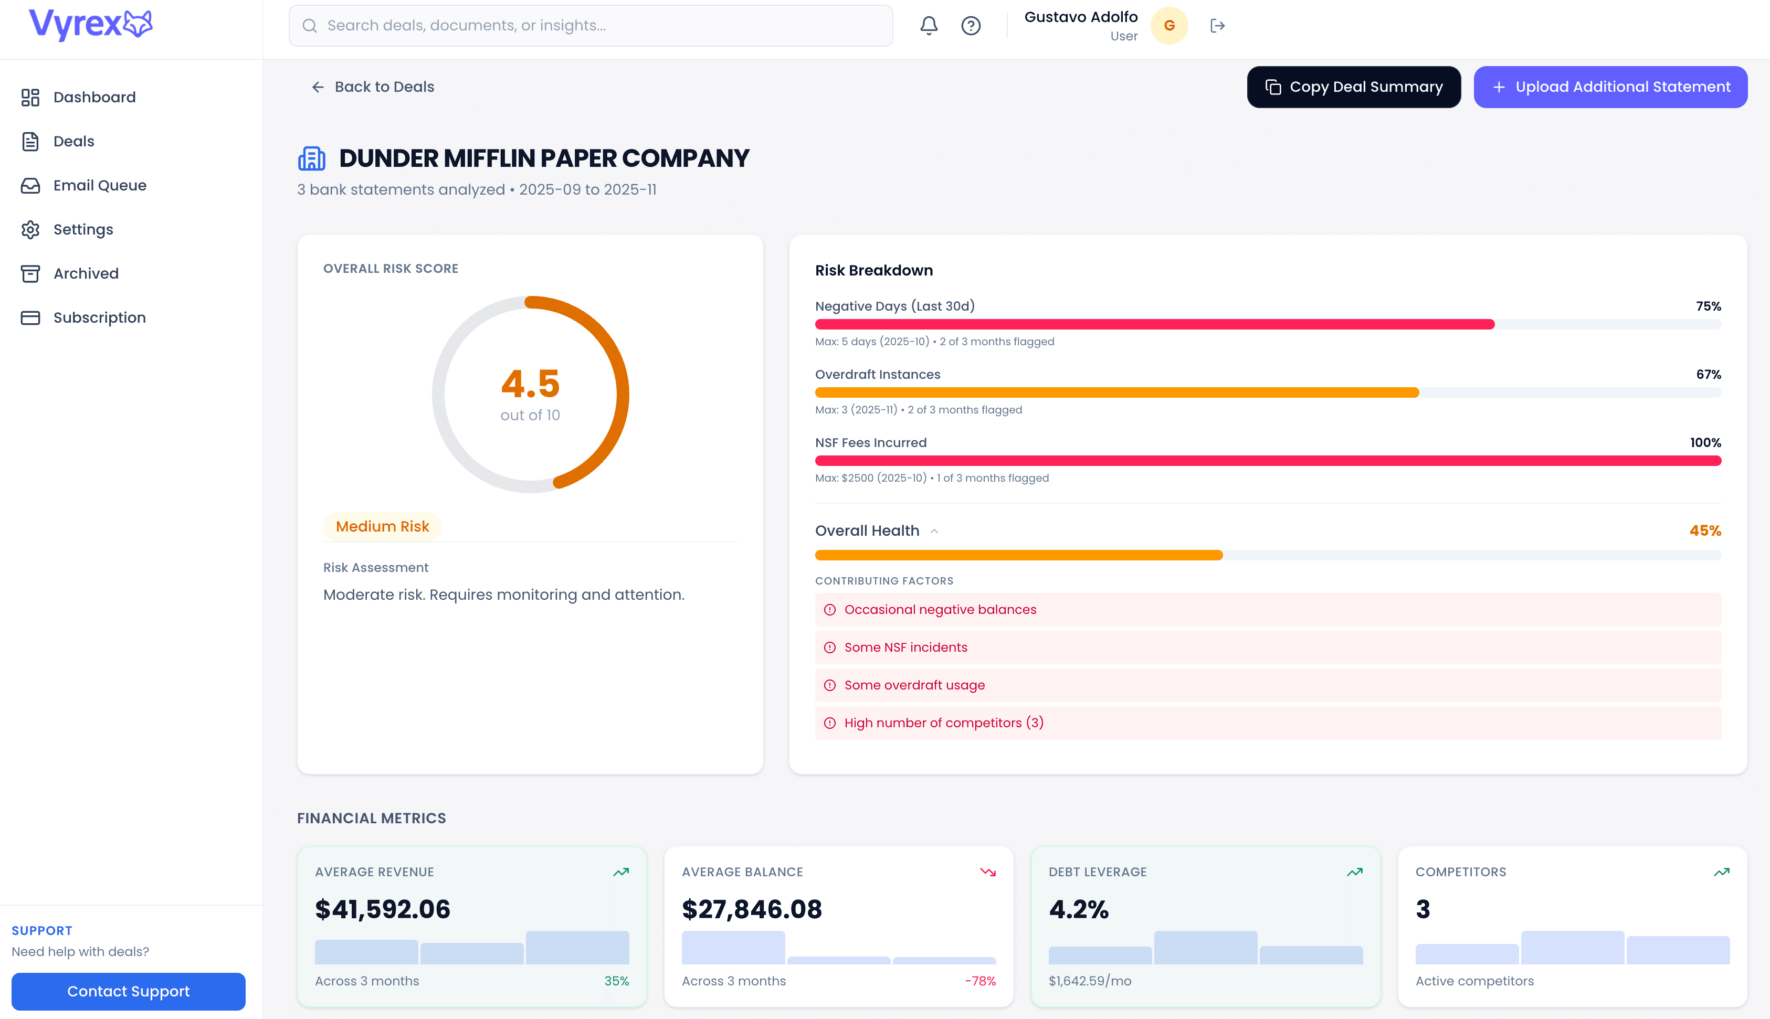The image size is (1770, 1019).
Task: Collapse the Overall Health section
Action: (x=935, y=531)
